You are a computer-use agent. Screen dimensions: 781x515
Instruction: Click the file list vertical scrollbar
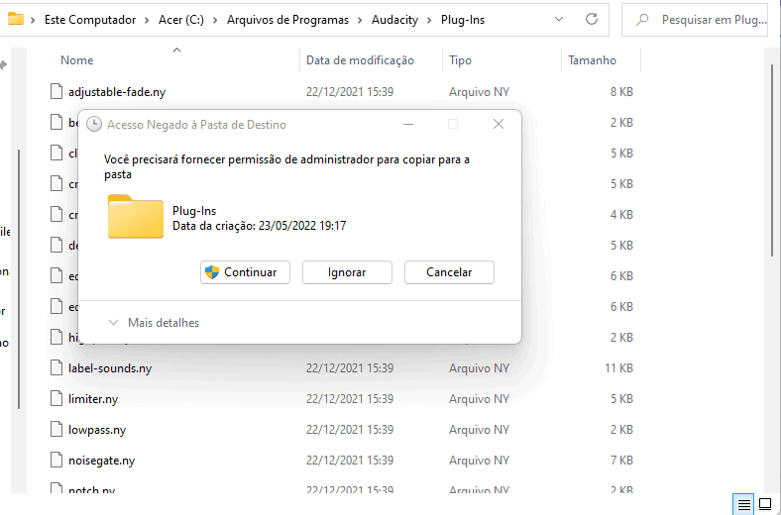[771, 159]
